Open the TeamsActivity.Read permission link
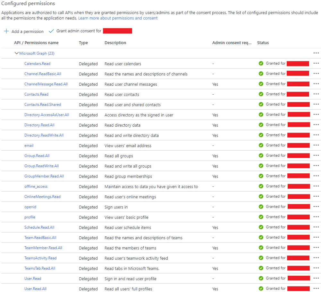 [x=40, y=258]
